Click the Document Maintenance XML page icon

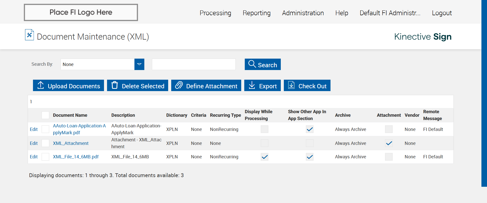pyautogui.click(x=29, y=35)
